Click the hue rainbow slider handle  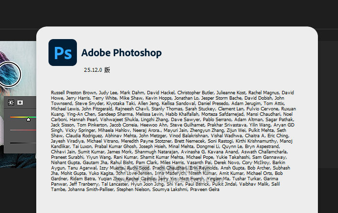point(28,119)
